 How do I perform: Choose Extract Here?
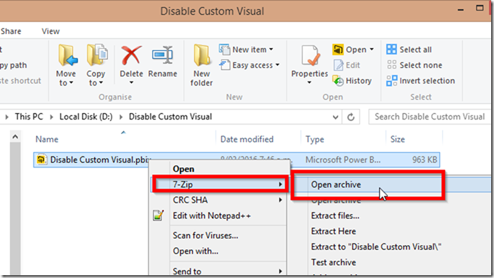tap(334, 231)
